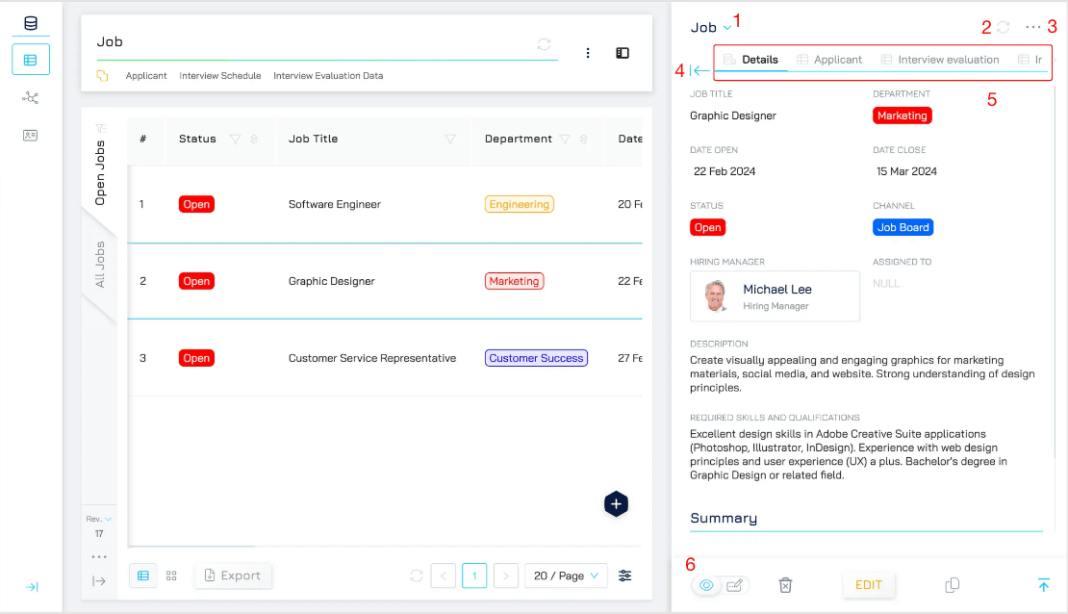The height and width of the screenshot is (614, 1068).
Task: Open the vertical three-dot menu in the Job header
Action: [588, 53]
